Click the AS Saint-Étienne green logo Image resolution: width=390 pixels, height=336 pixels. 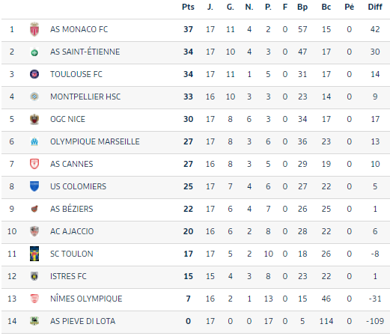point(34,52)
